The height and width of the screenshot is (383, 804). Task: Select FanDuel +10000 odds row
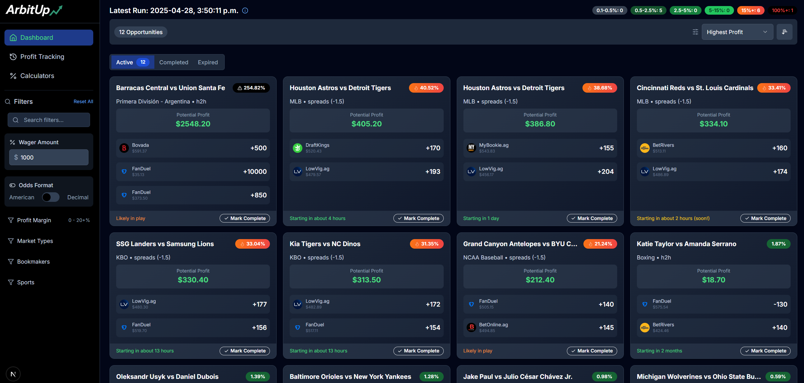(x=193, y=172)
